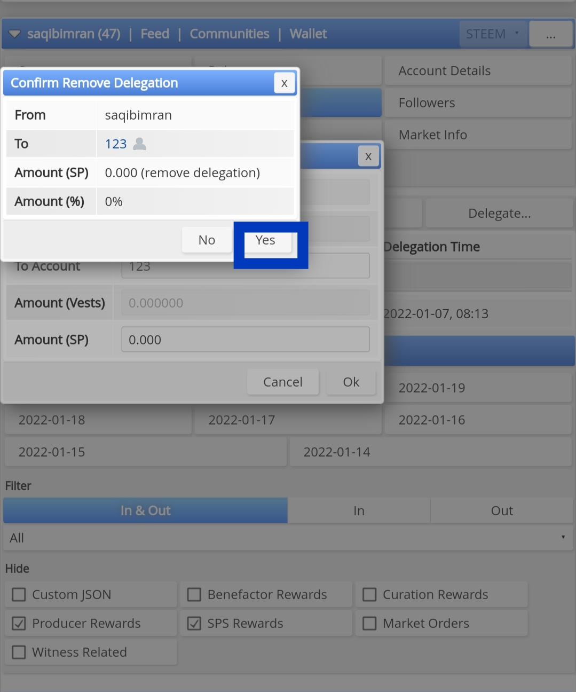
Task: Open the 123 account link
Action: point(116,144)
